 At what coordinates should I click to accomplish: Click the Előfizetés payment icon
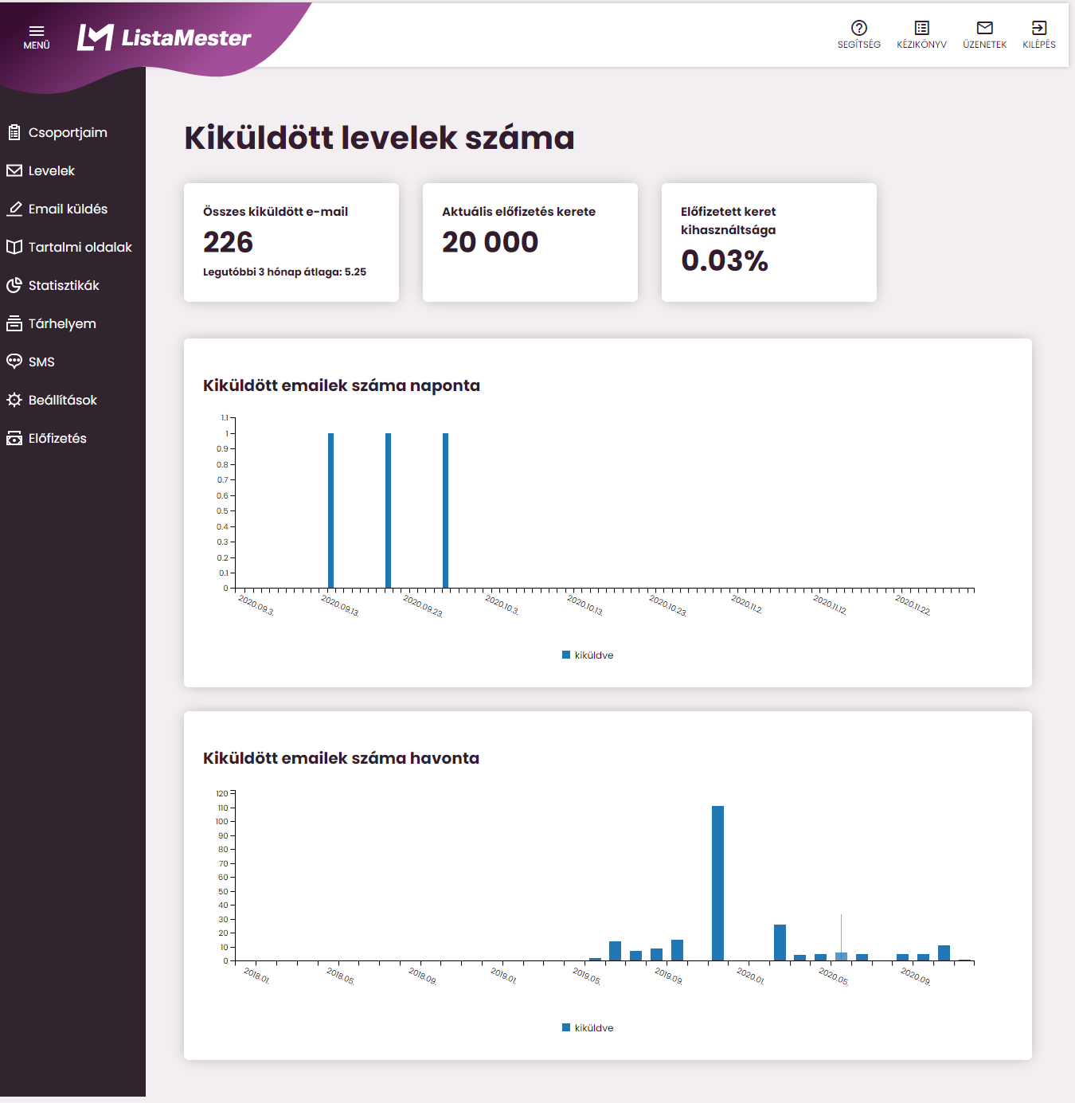pyautogui.click(x=14, y=438)
